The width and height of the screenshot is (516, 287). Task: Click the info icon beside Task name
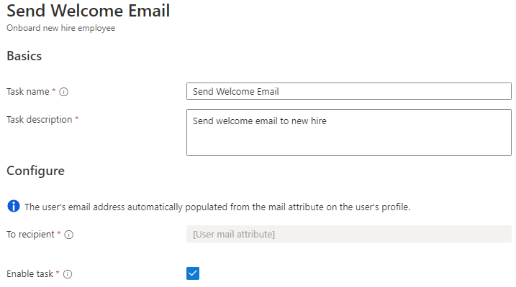click(64, 92)
